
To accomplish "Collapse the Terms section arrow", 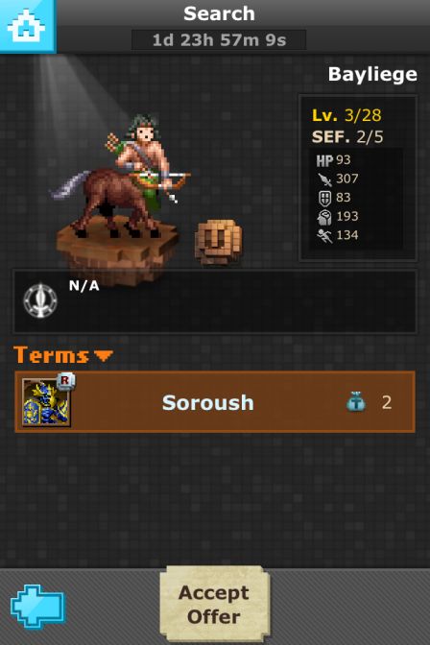I will pos(103,355).
